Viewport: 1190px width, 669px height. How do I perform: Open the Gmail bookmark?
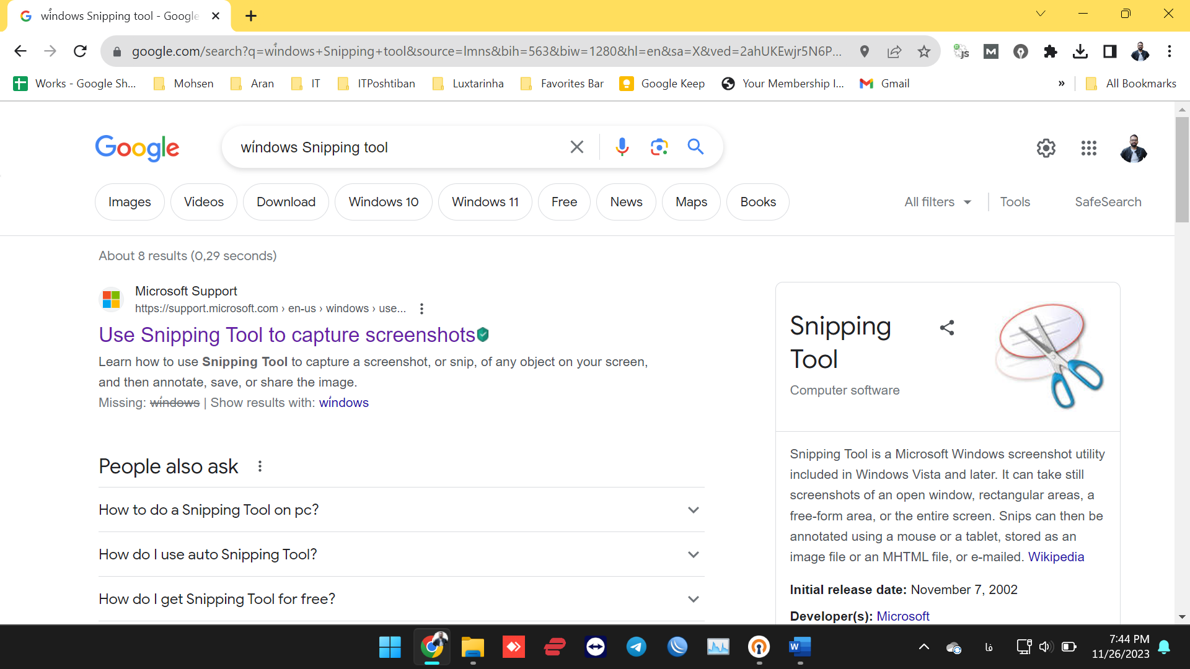pyautogui.click(x=884, y=84)
